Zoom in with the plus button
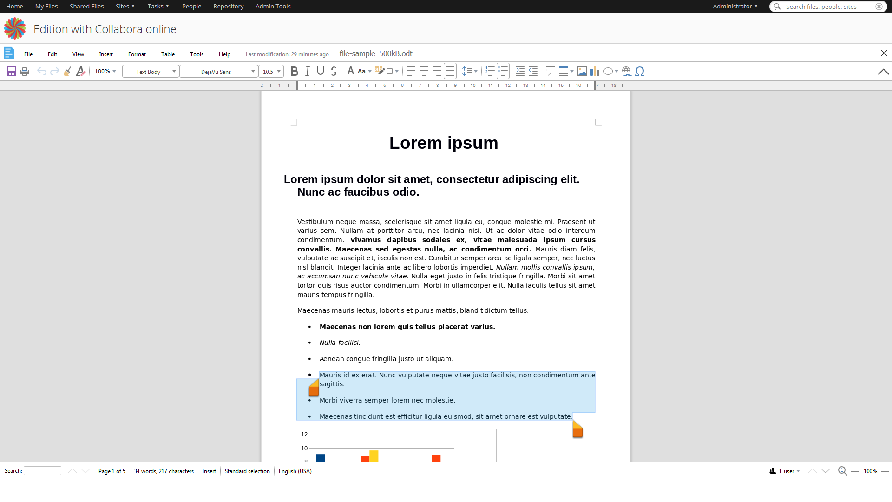The height and width of the screenshot is (502, 892). pos(885,471)
